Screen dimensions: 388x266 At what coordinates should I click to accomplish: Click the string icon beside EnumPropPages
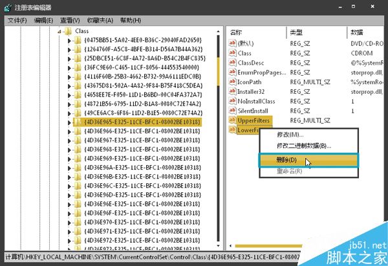(232, 72)
